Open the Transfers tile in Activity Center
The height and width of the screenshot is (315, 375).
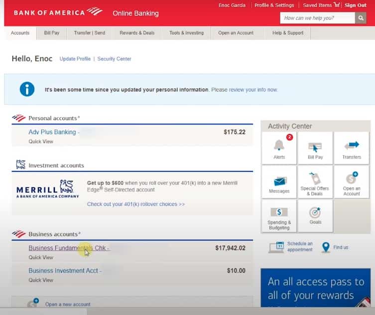tap(351, 148)
